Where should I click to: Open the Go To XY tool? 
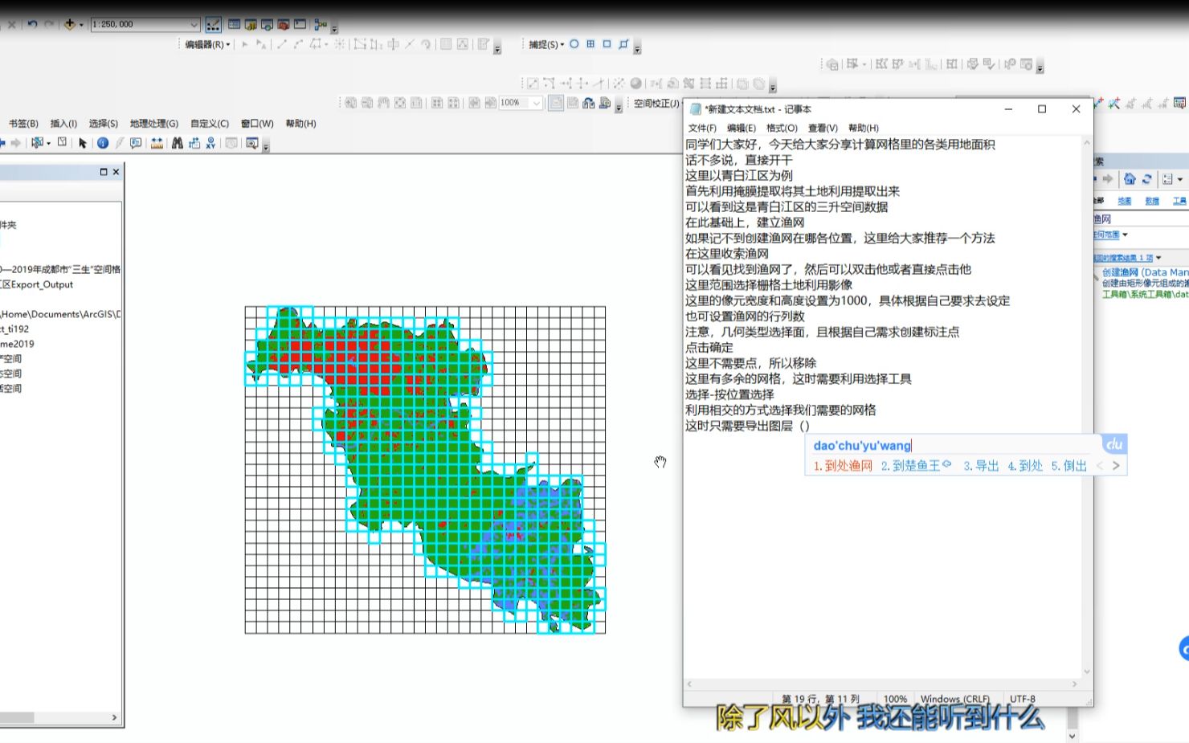210,143
